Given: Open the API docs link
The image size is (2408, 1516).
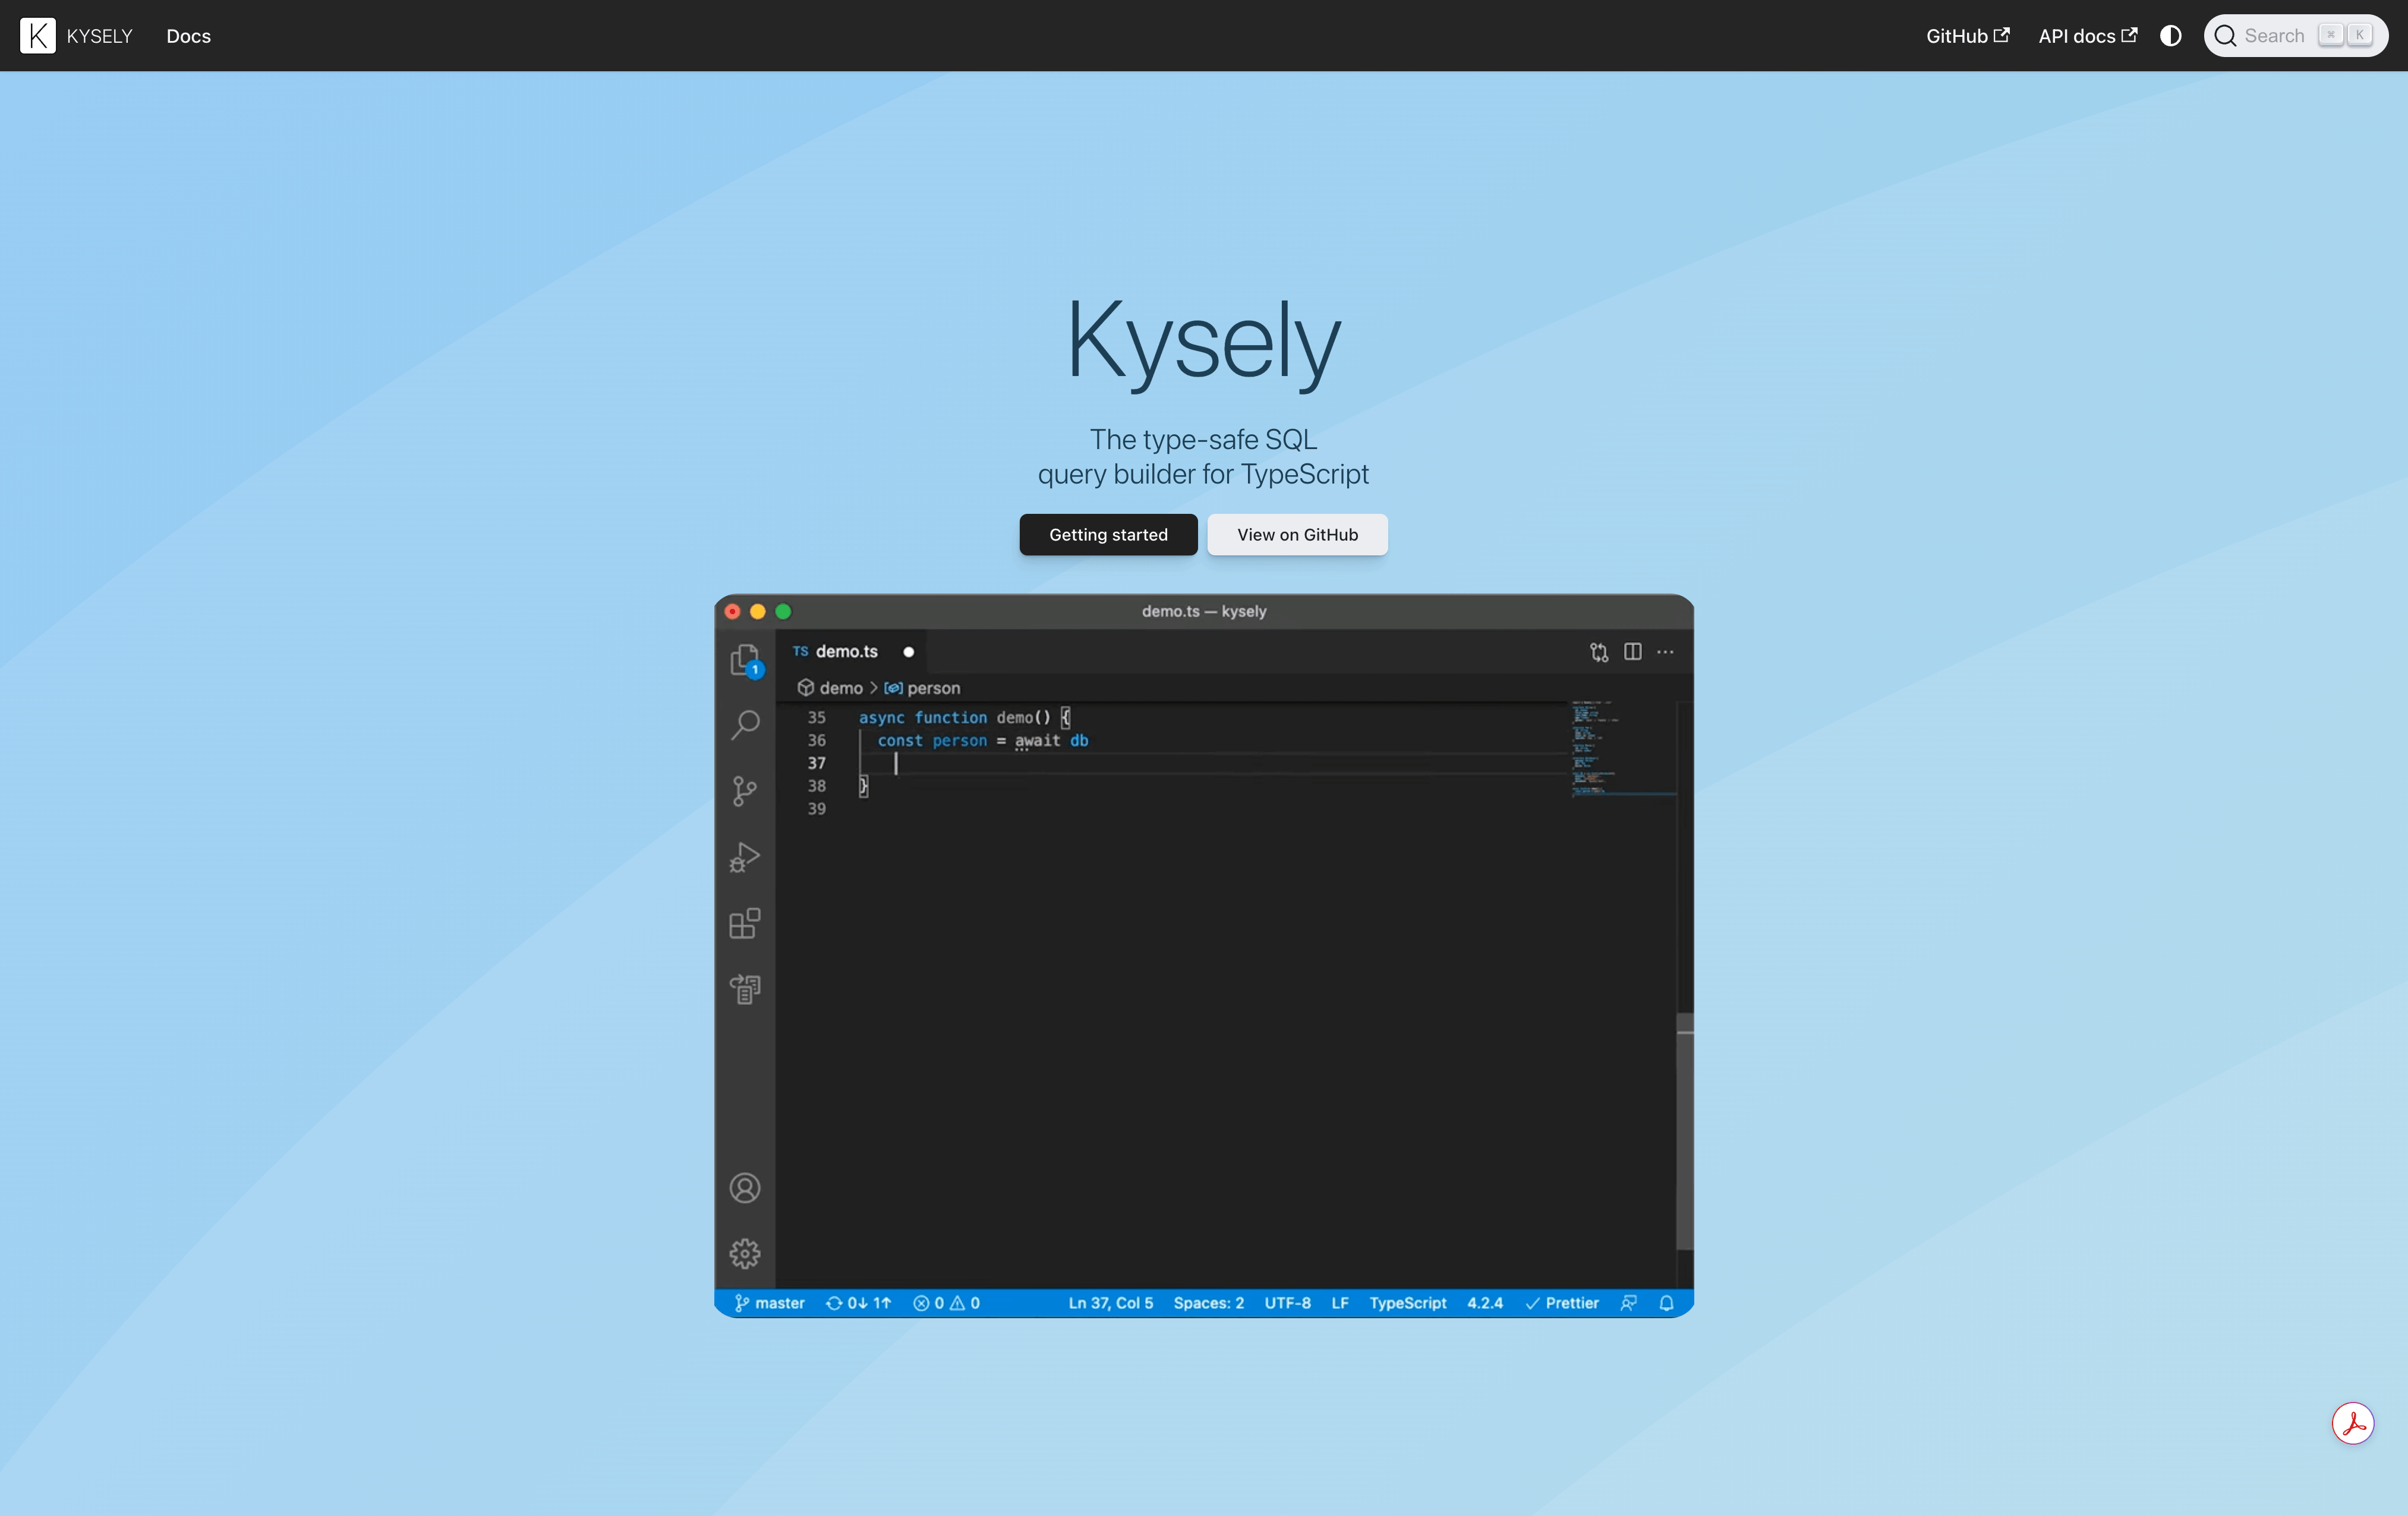Looking at the screenshot, I should click(2087, 36).
